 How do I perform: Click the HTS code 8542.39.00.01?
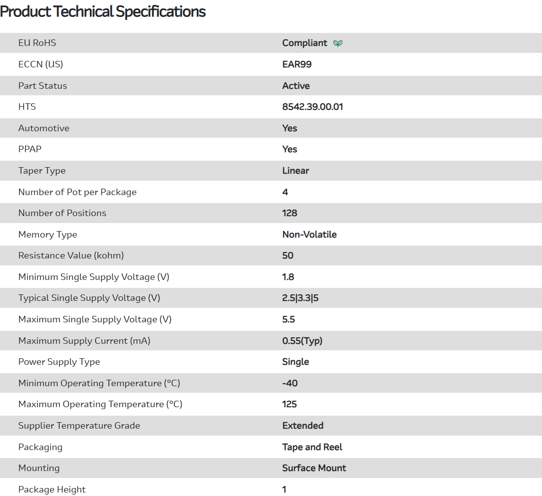[x=312, y=107]
